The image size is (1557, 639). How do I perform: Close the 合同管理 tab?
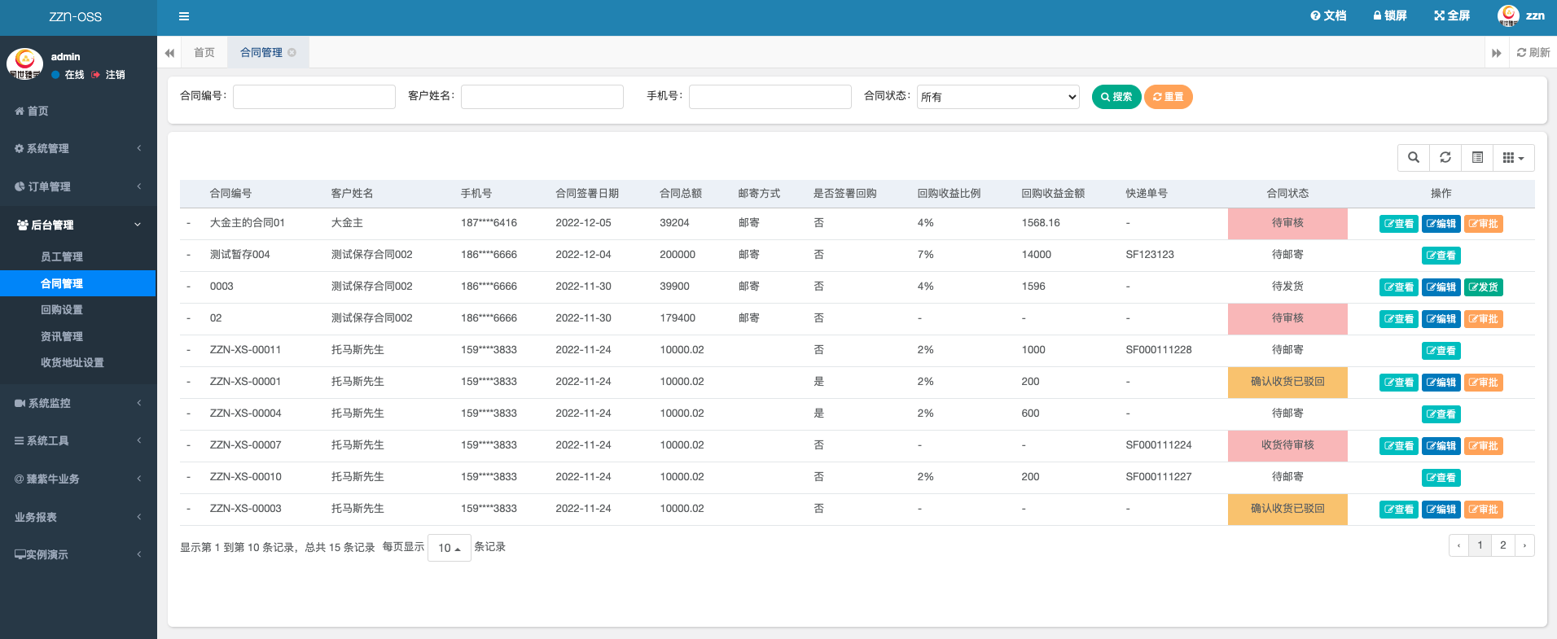[292, 52]
